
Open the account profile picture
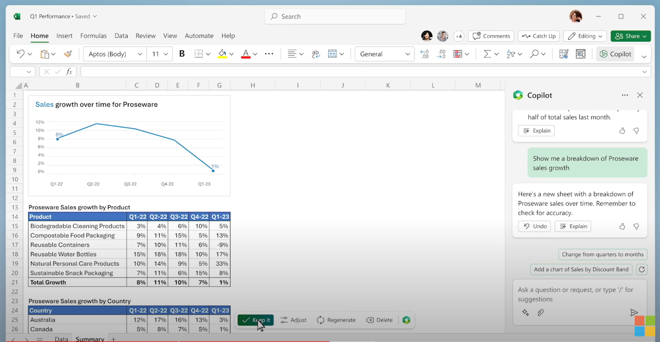pos(576,17)
